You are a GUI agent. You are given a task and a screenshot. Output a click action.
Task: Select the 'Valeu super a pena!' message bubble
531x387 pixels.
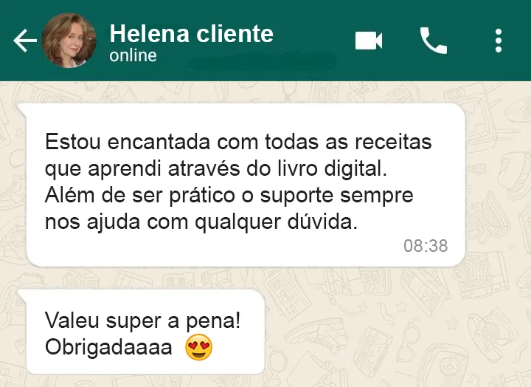tap(145, 332)
